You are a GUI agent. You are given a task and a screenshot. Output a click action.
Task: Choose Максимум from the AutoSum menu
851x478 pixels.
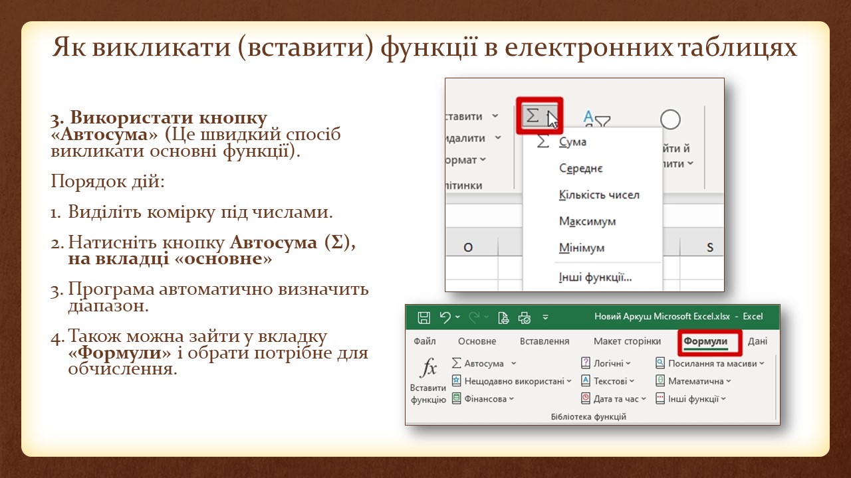[587, 221]
